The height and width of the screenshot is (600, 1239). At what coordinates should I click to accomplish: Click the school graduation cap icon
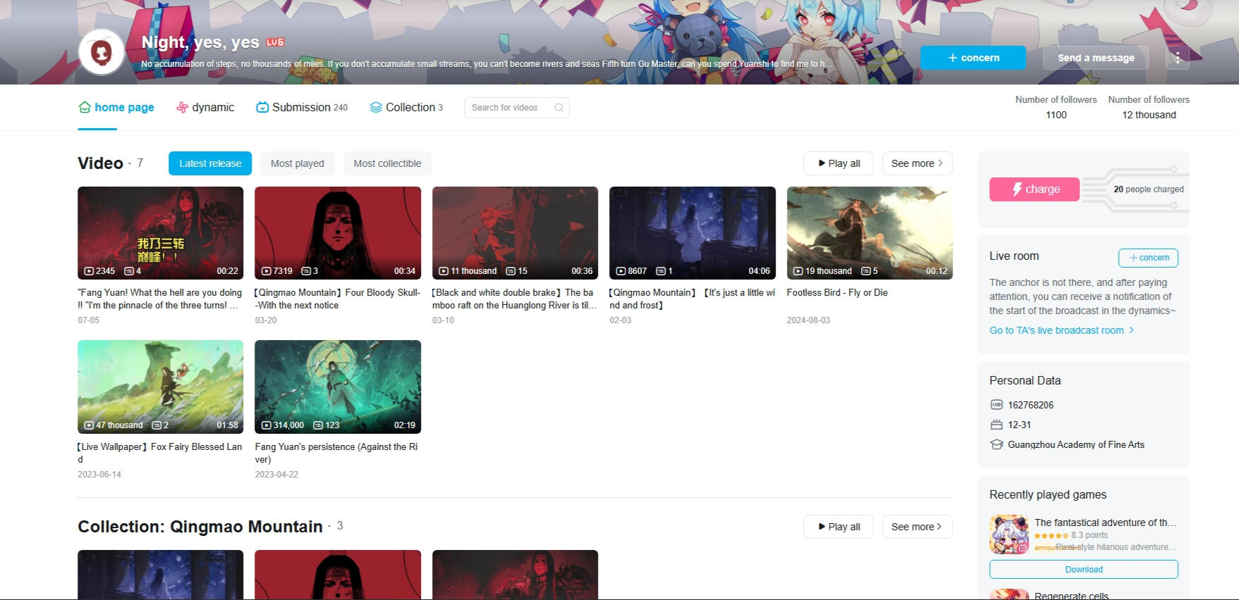(x=996, y=444)
